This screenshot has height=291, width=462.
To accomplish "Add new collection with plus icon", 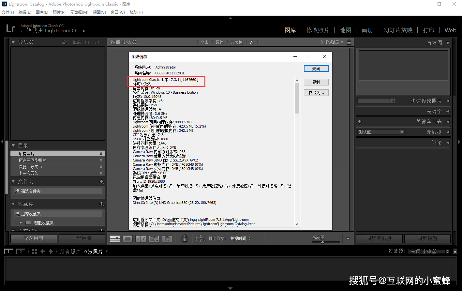I will pos(102,204).
